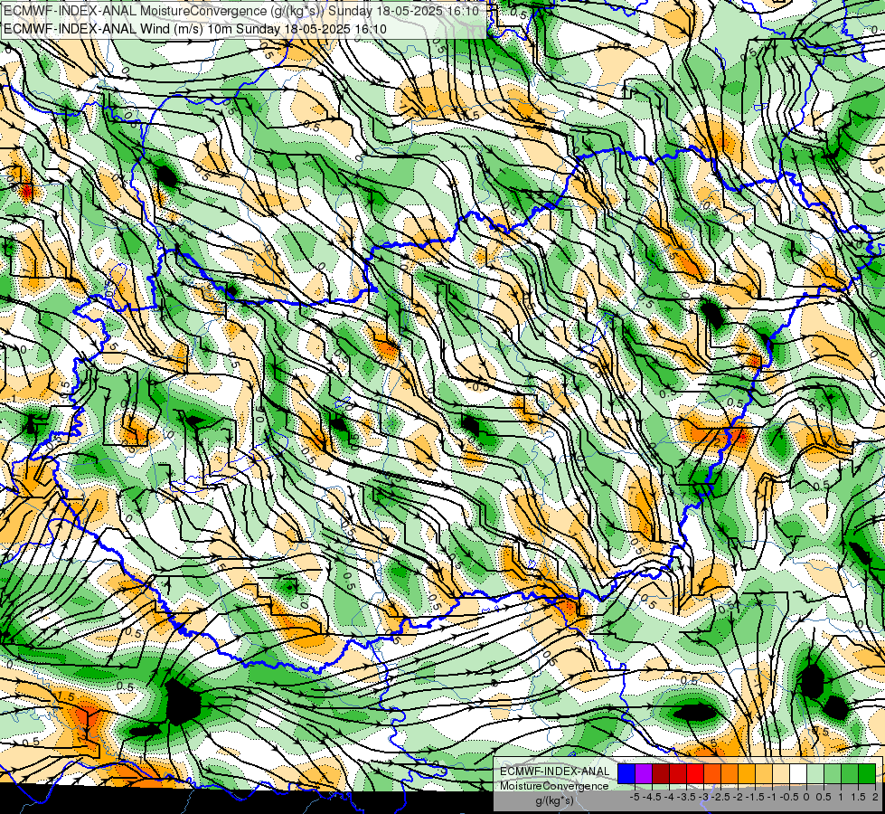Pick the light green legend swatch between 0.5 and 1
The width and height of the screenshot is (885, 814).
coord(833,774)
